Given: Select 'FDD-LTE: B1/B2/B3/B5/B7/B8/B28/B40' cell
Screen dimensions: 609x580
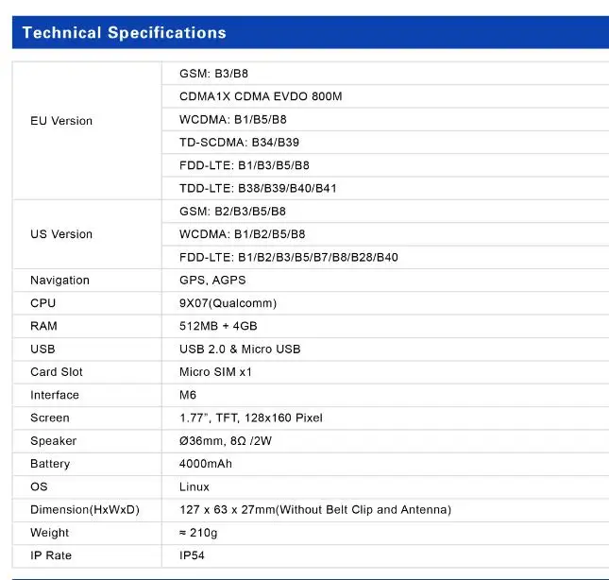Looking at the screenshot, I should pyautogui.click(x=289, y=257).
